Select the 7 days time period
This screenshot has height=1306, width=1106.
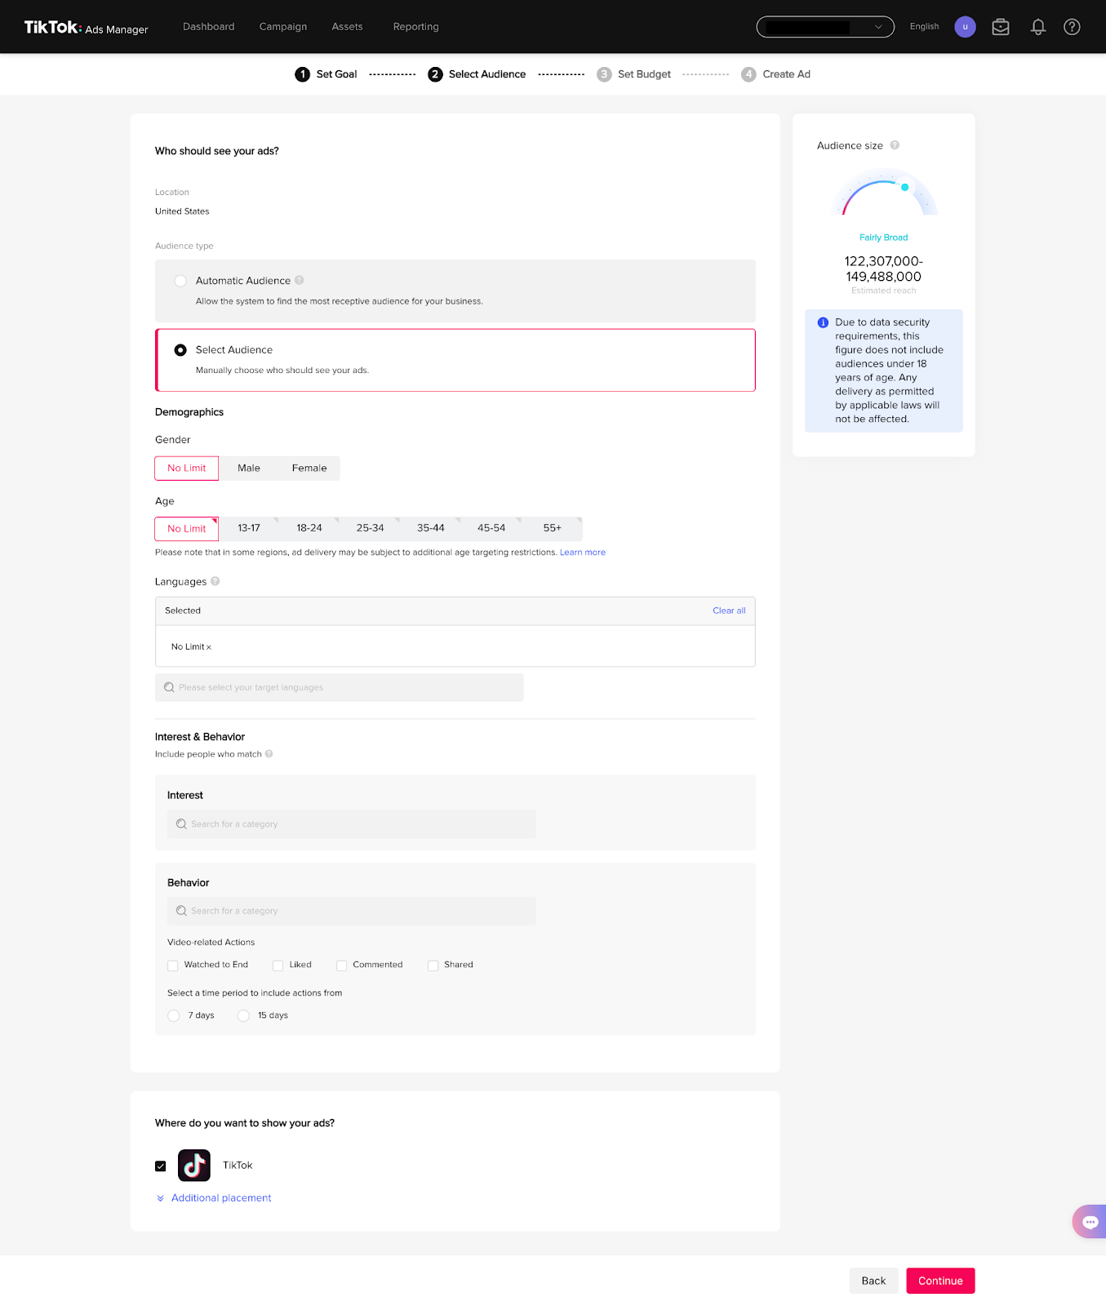[174, 1015]
